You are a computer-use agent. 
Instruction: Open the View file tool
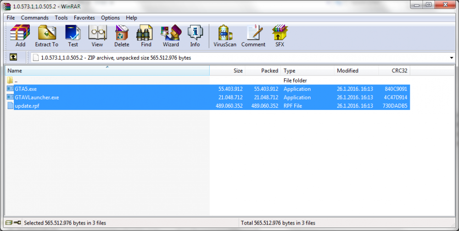point(97,36)
